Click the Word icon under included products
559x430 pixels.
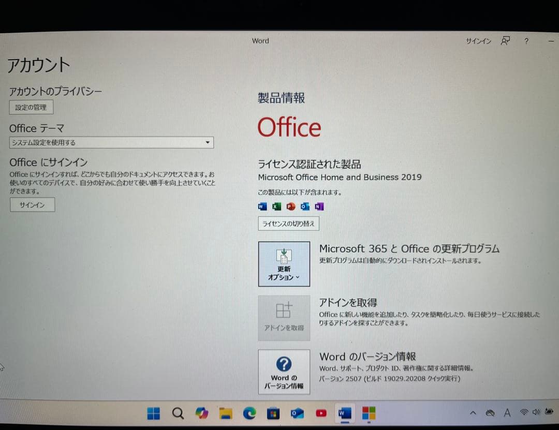pos(262,206)
